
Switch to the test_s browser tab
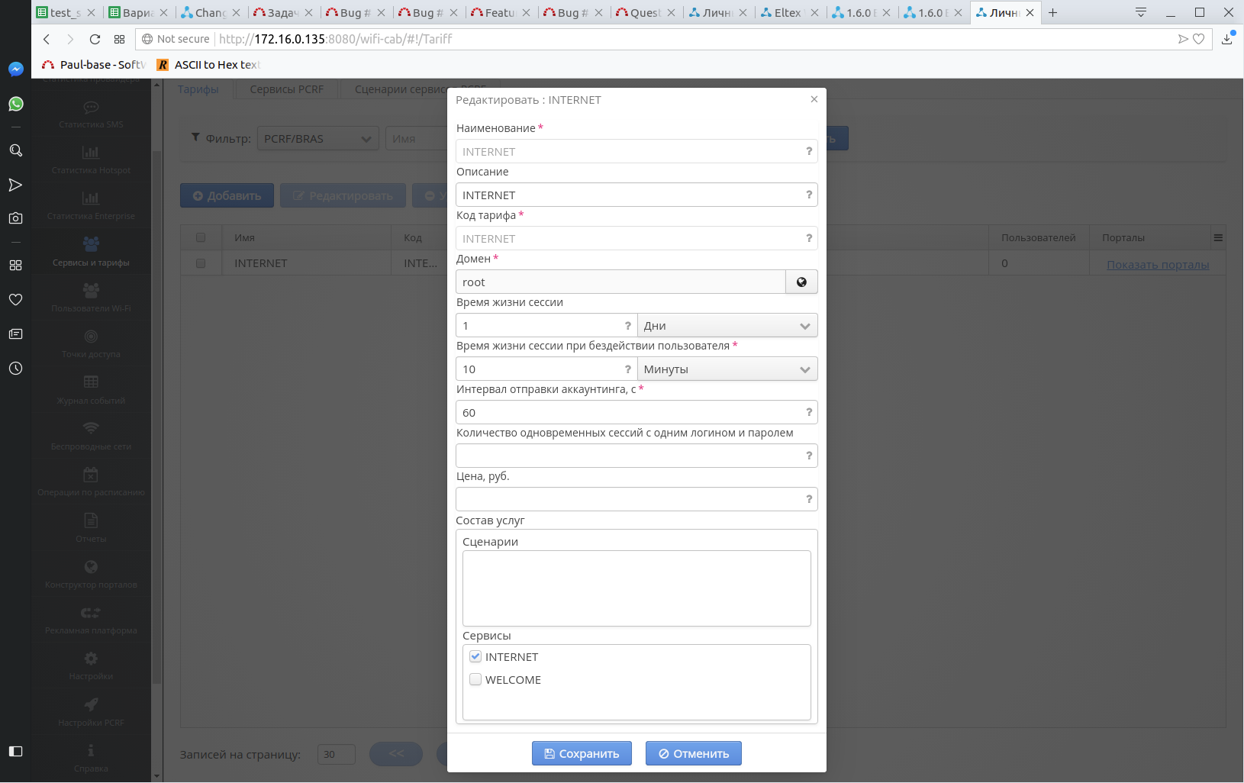(x=66, y=12)
